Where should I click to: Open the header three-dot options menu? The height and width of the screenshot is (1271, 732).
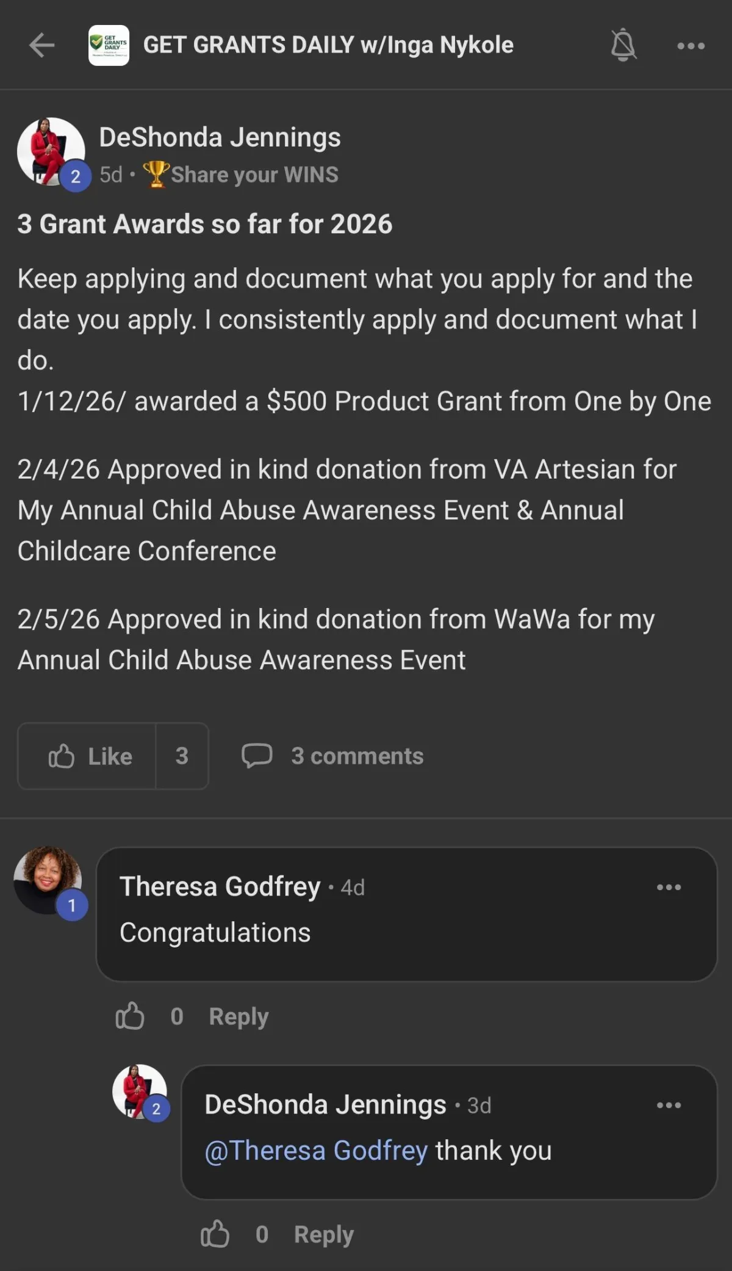(691, 46)
